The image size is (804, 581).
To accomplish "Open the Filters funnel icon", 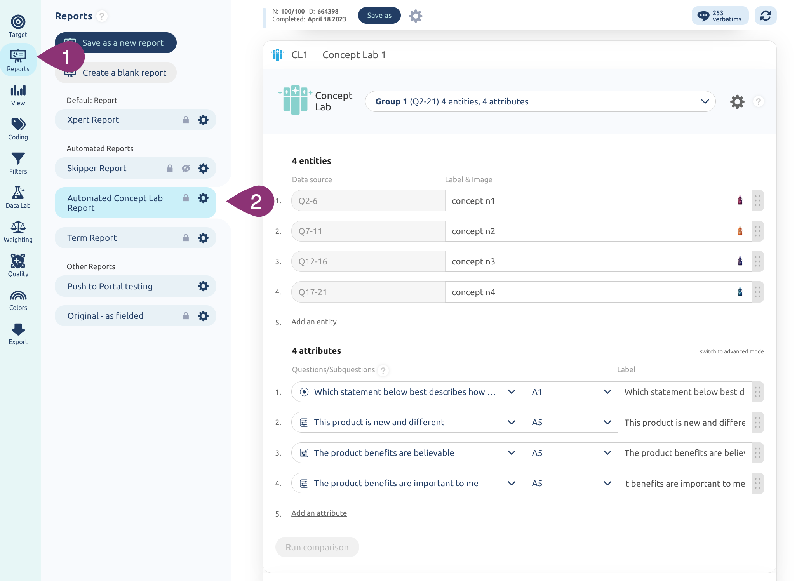I will tap(18, 158).
